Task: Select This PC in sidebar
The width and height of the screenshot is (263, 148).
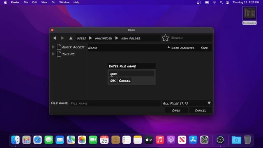Action: [x=68, y=54]
